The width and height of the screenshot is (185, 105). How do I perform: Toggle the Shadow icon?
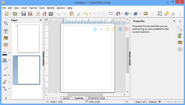pyautogui.click(x=145, y=14)
